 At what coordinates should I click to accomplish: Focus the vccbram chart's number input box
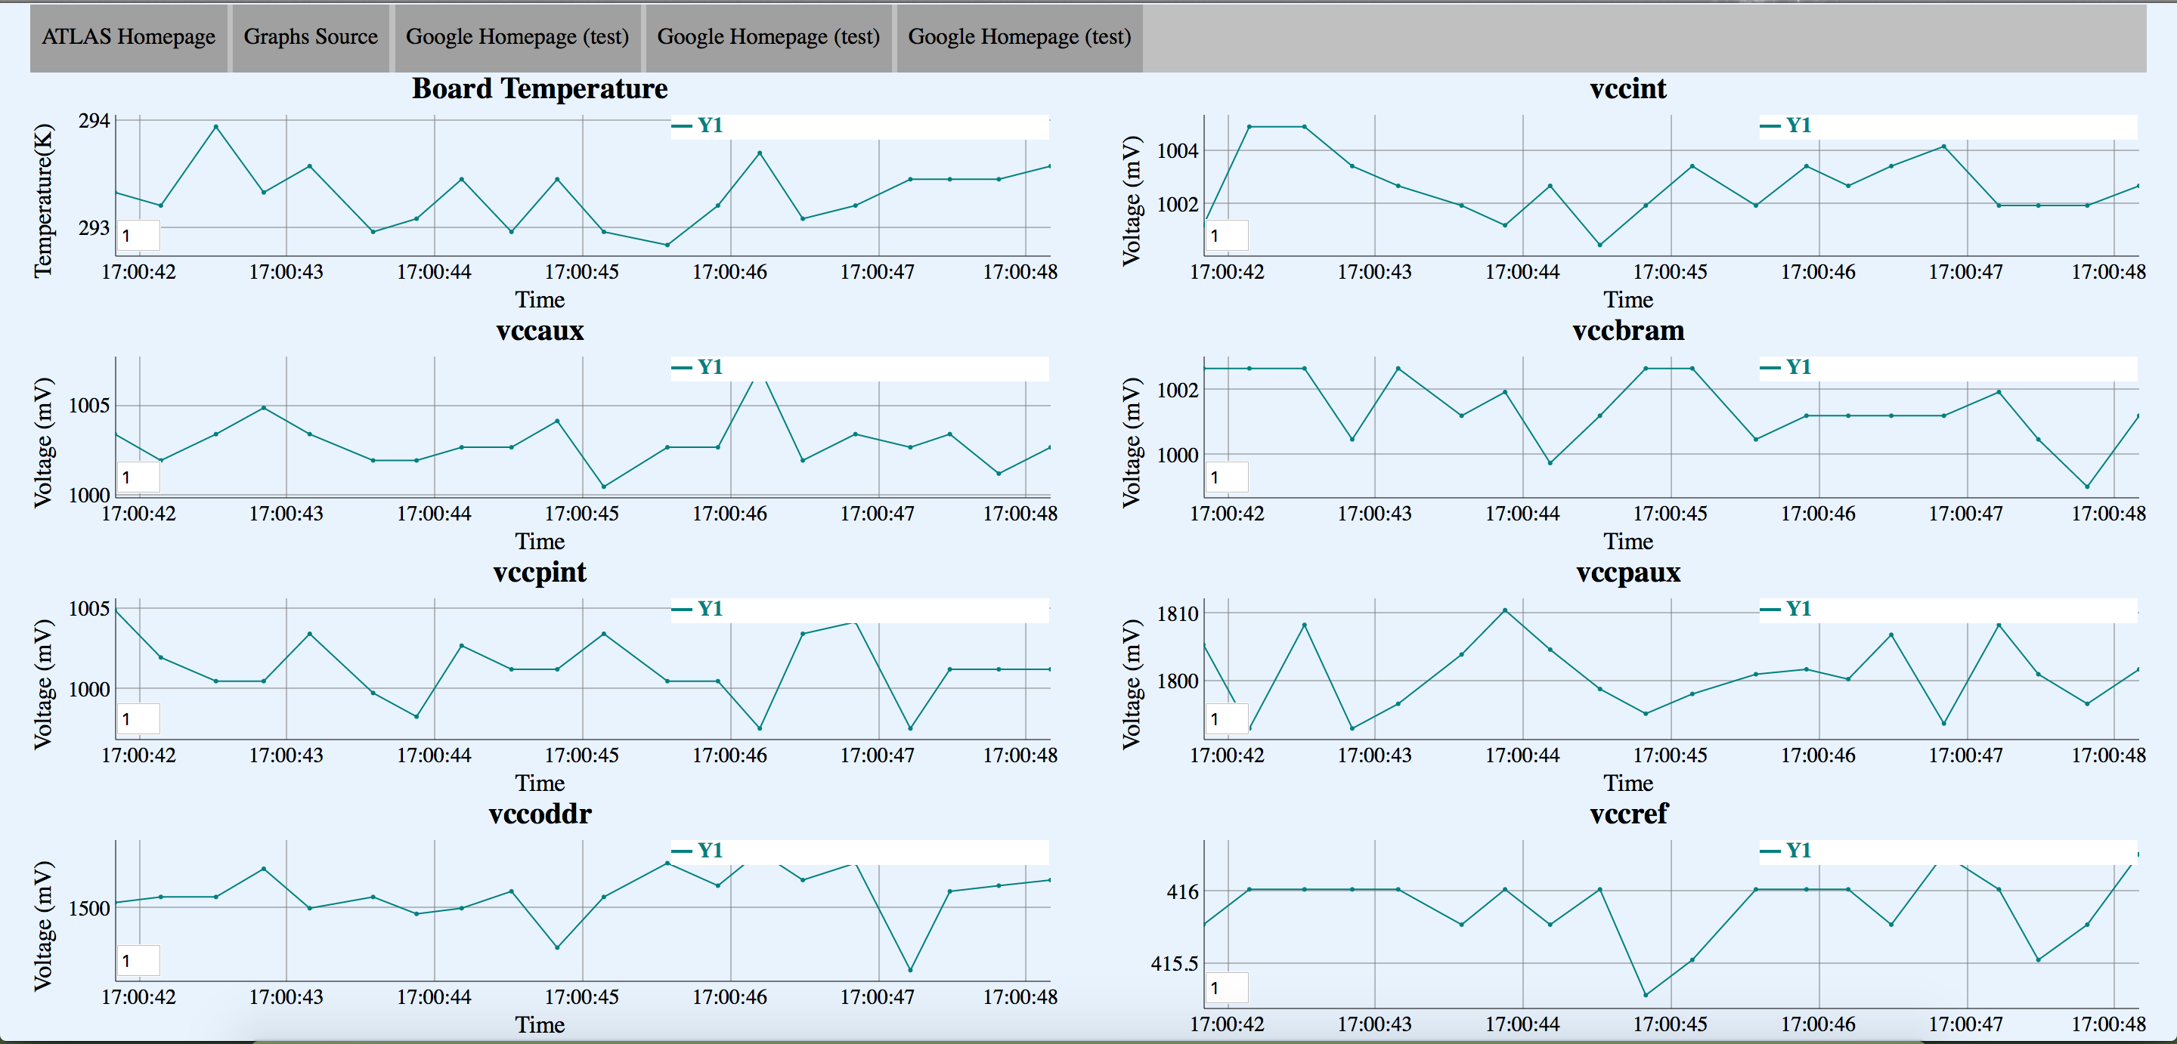(1226, 477)
